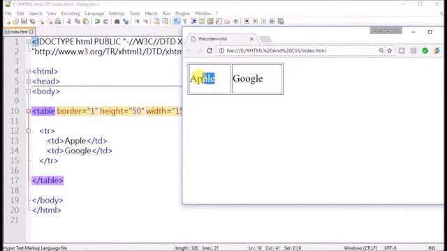
Task: Open the Search menu
Action: tap(36, 13)
